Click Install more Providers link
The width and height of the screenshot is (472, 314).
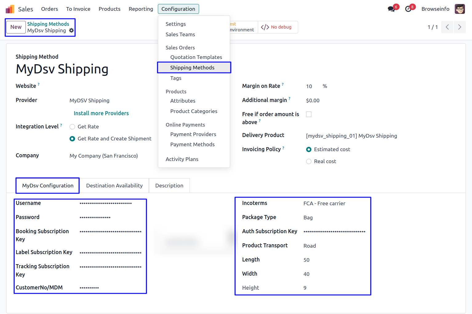(101, 113)
